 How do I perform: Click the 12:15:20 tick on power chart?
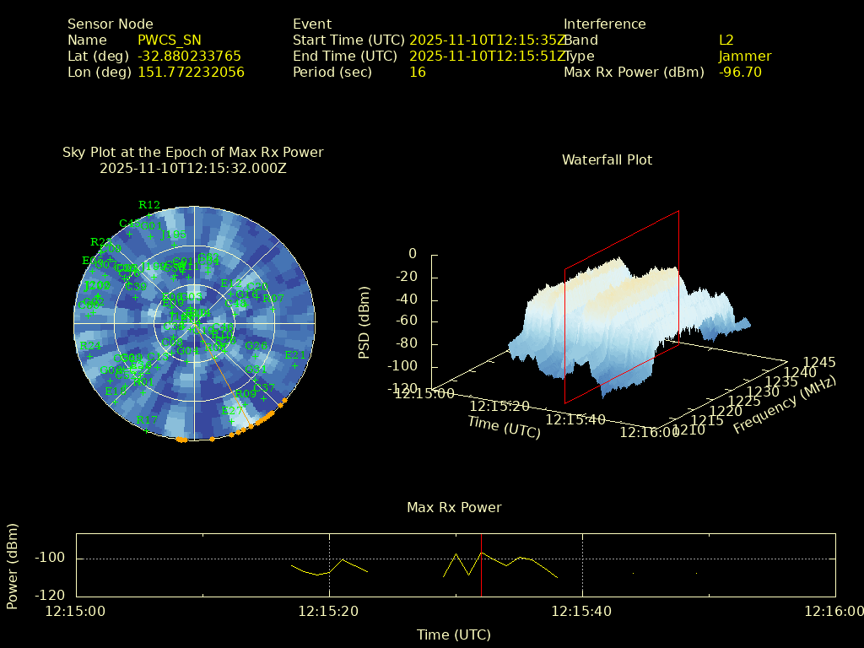tap(329, 611)
